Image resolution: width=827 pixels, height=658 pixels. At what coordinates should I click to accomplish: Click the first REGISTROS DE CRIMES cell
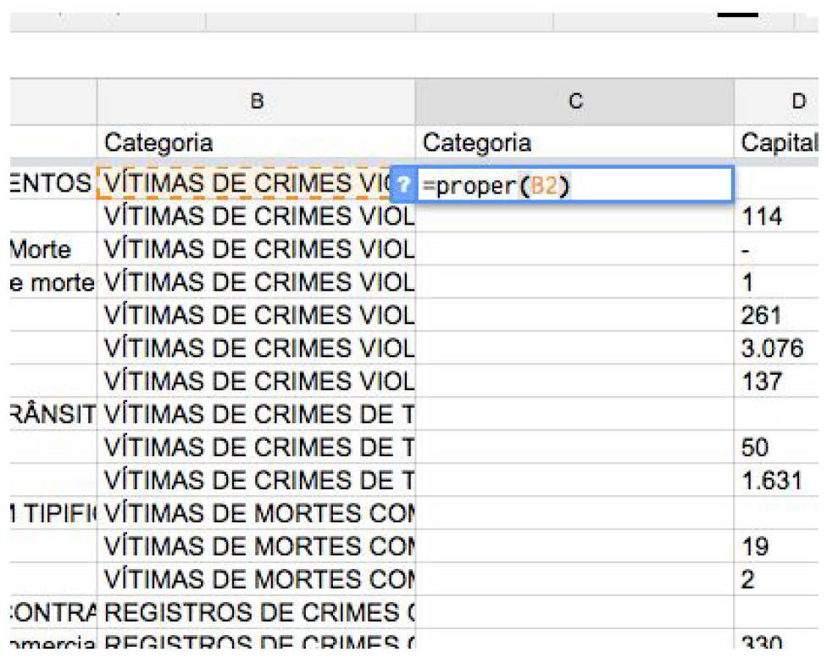tap(256, 613)
